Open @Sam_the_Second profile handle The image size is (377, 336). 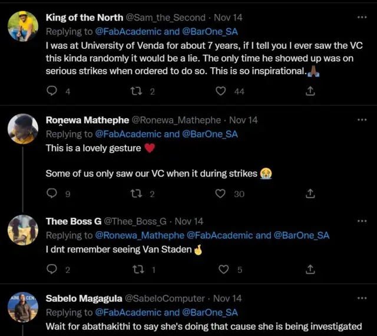point(166,18)
